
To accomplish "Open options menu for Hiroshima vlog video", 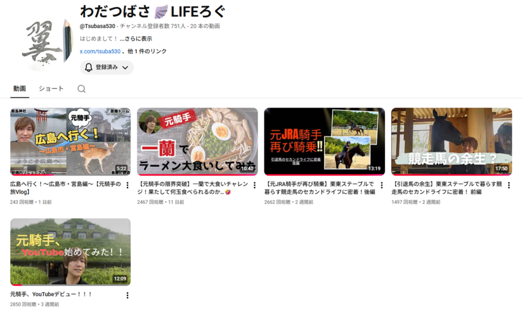I will coord(127,185).
